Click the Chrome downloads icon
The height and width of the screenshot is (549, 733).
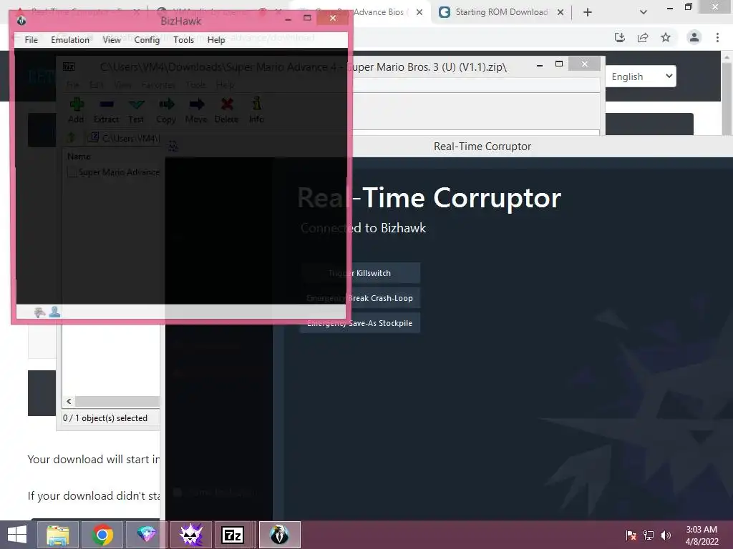coord(619,37)
